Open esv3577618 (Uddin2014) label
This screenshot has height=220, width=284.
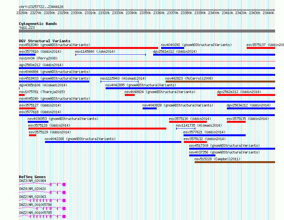pos(40,112)
